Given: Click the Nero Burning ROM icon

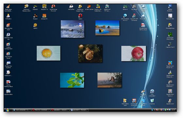Looking at the screenshot, I should tap(8, 27).
